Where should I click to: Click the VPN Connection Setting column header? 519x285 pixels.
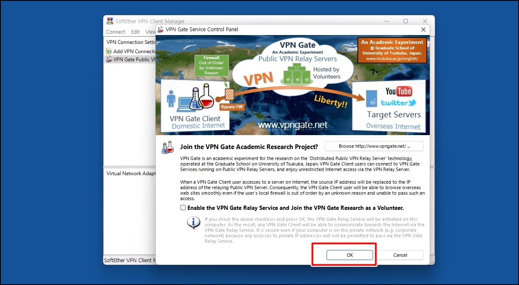click(131, 42)
